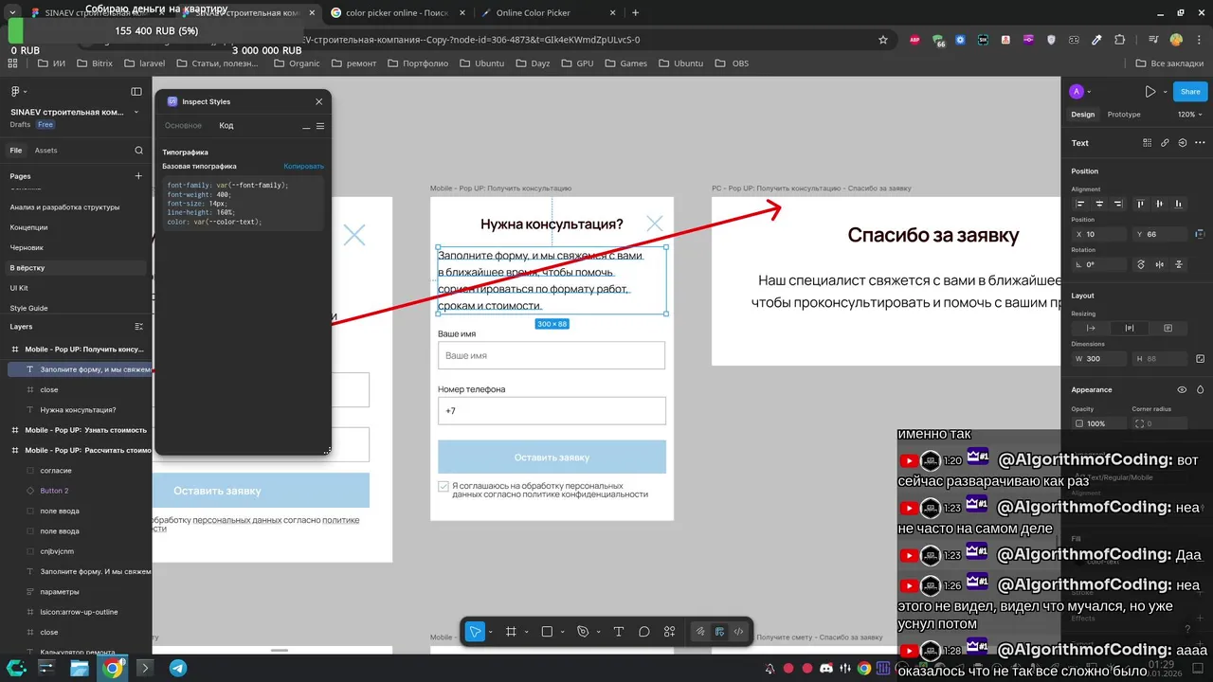Switch to the File tab
The image size is (1213, 682).
point(16,151)
